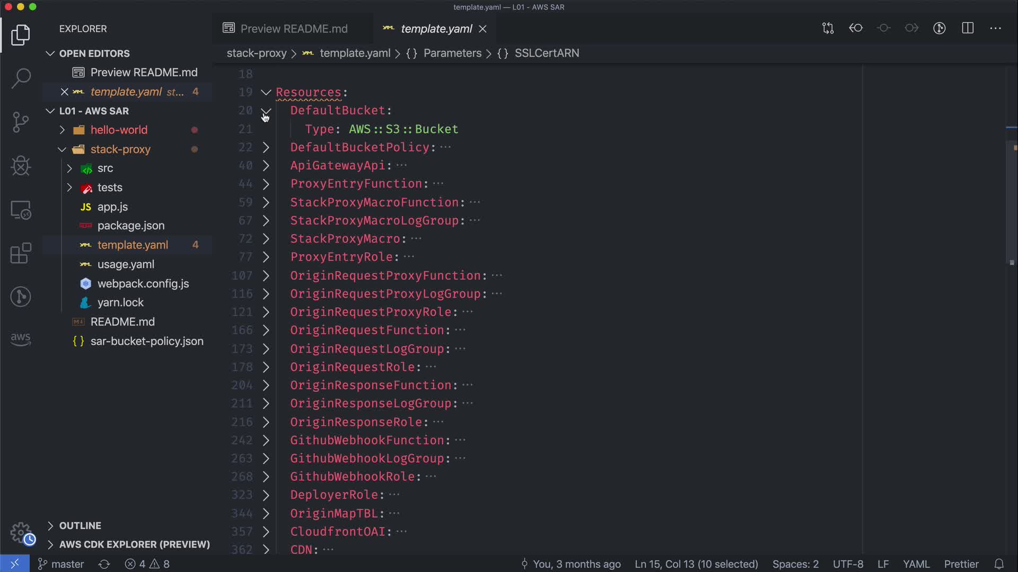
Task: Collapse the Resources section fold arrow
Action: pyautogui.click(x=266, y=92)
